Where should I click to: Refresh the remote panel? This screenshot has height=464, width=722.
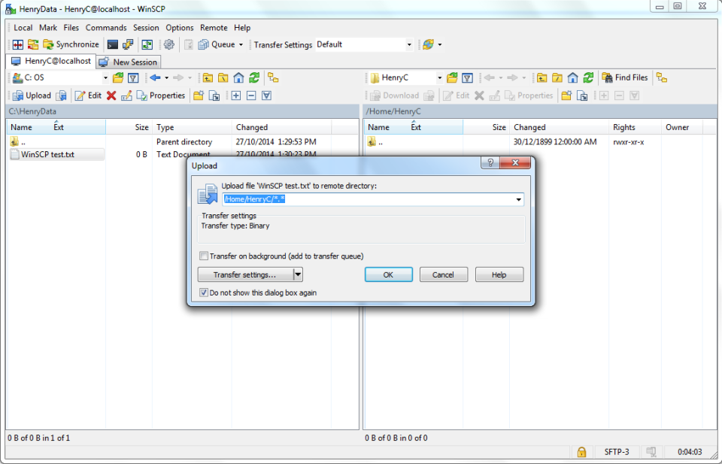coord(588,77)
